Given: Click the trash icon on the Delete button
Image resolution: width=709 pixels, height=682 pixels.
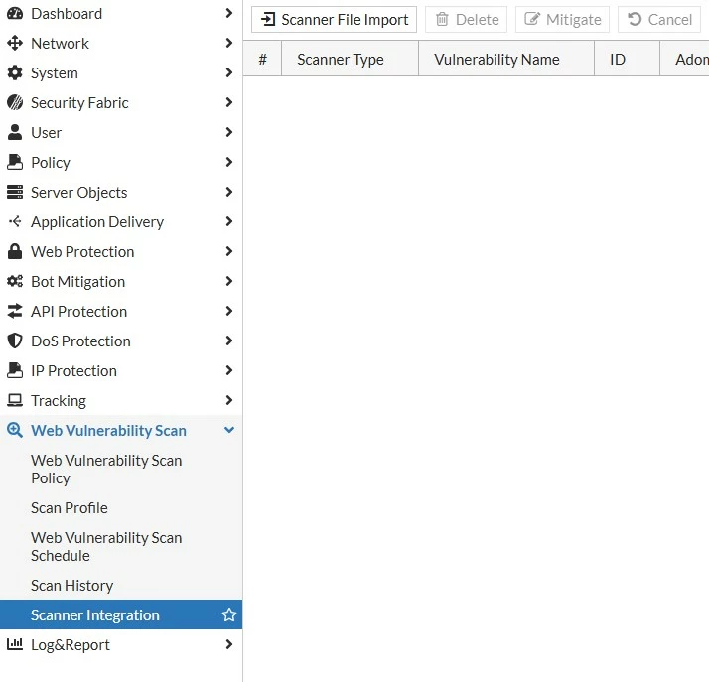Looking at the screenshot, I should click(442, 20).
